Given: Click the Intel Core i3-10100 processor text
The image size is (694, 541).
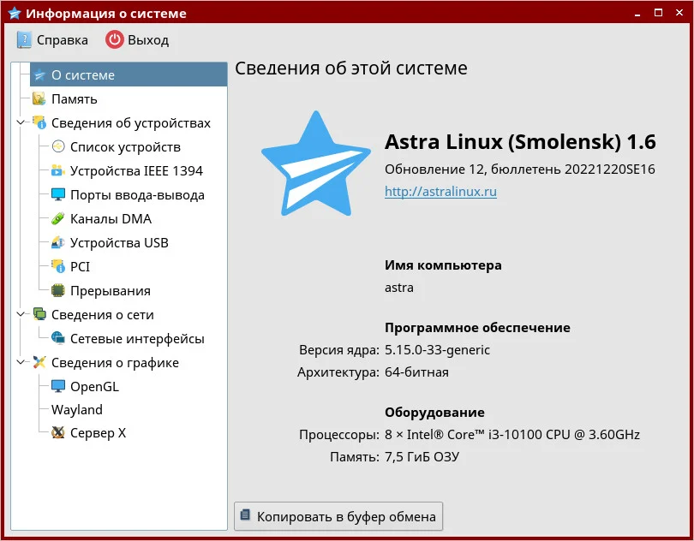Looking at the screenshot, I should coord(512,434).
